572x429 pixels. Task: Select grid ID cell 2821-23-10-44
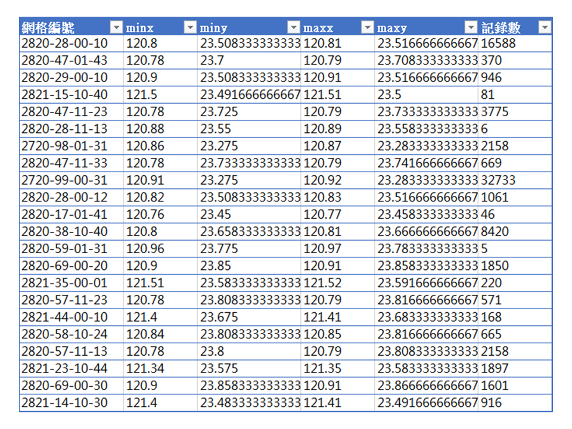(64, 368)
